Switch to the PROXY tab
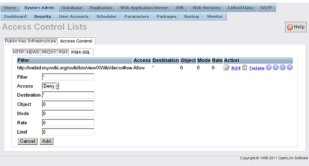The image size is (309, 166). [x=49, y=52]
